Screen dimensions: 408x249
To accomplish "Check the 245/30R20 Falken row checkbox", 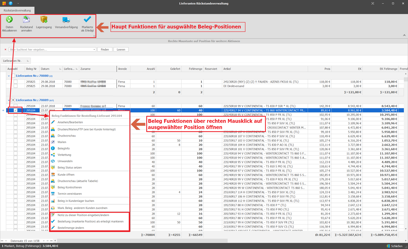I will pyautogui.click(x=16, y=82).
